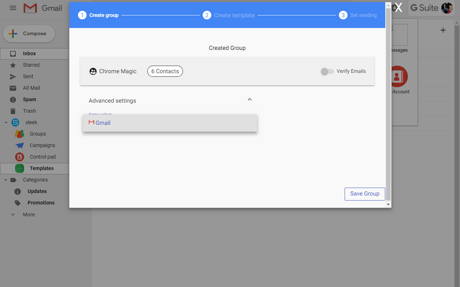This screenshot has height=287, width=460.
Task: Click the Groups people icon
Action: click(x=19, y=134)
